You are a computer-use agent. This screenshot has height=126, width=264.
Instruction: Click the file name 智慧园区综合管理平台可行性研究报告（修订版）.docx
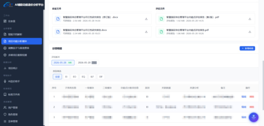point(90,17)
